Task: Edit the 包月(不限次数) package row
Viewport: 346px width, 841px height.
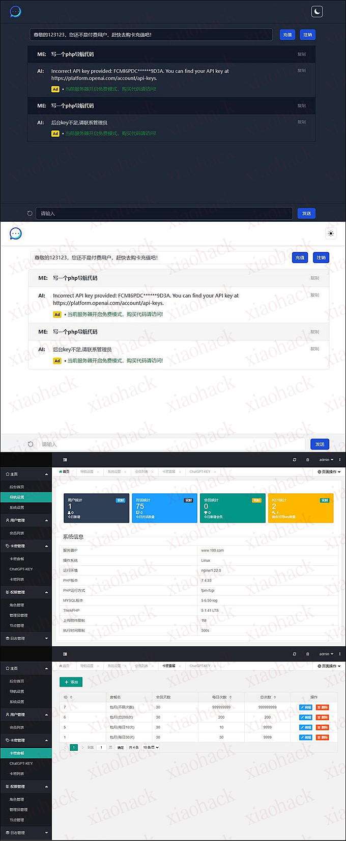Action: click(306, 707)
